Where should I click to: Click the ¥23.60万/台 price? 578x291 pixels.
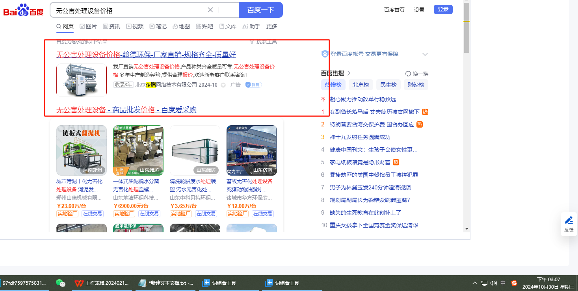(x=72, y=206)
